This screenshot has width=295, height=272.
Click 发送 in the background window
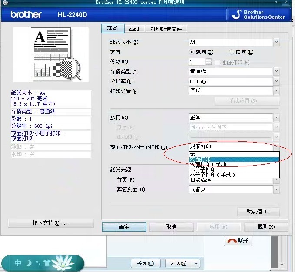click(x=179, y=263)
